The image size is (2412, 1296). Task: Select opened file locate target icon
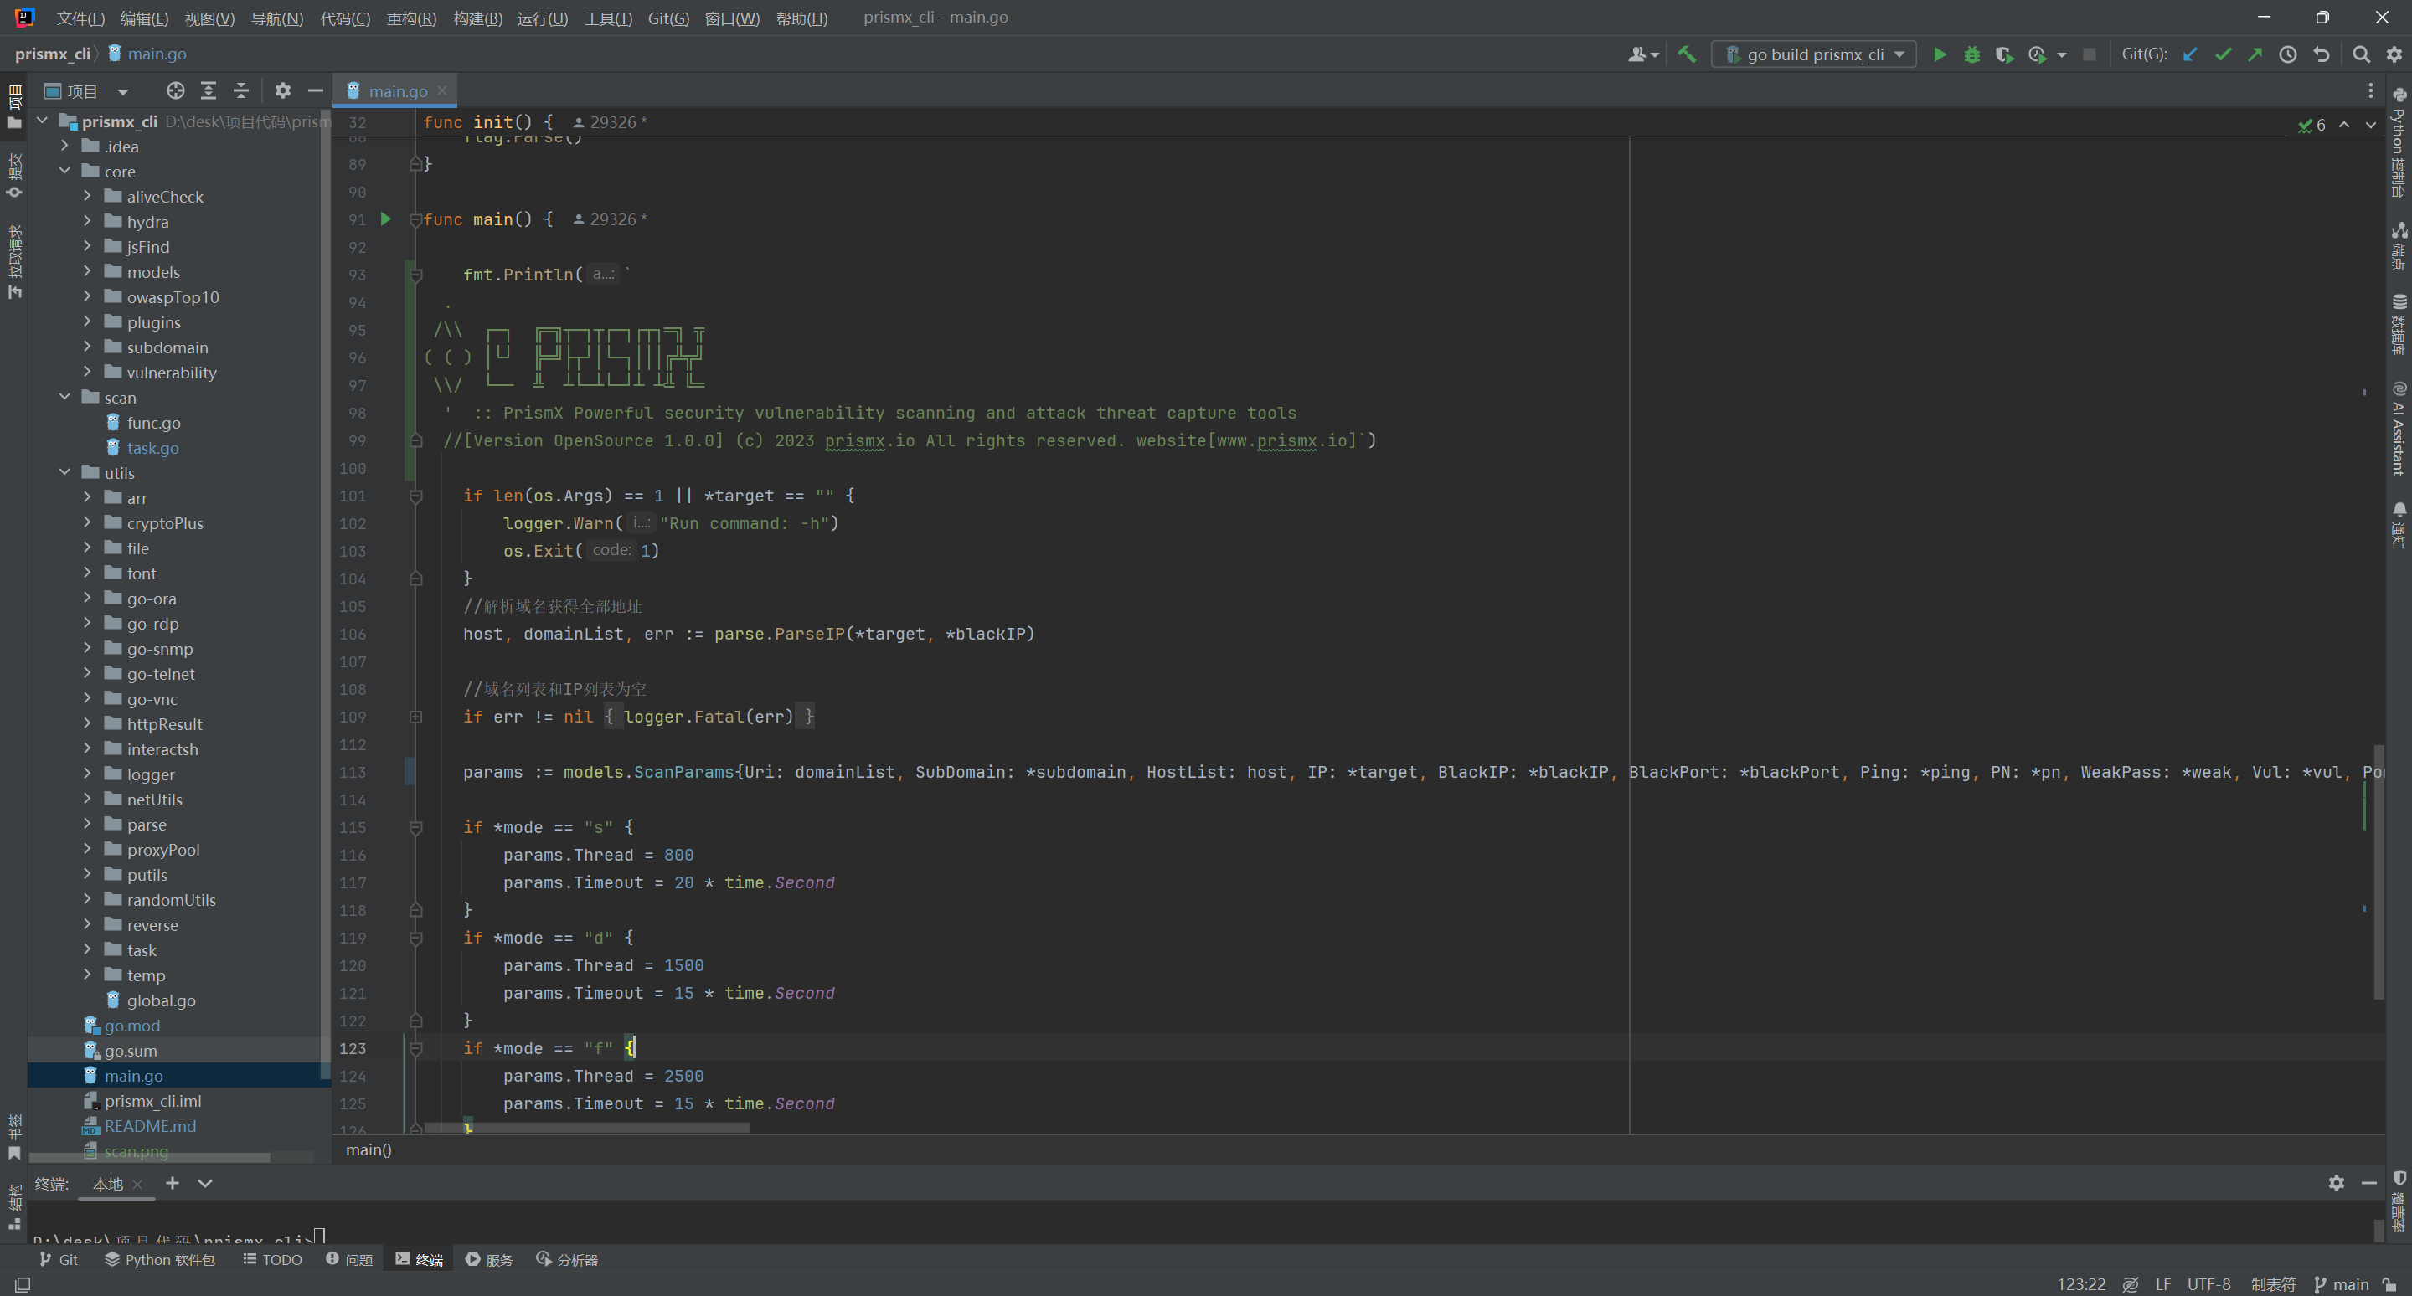click(x=175, y=90)
